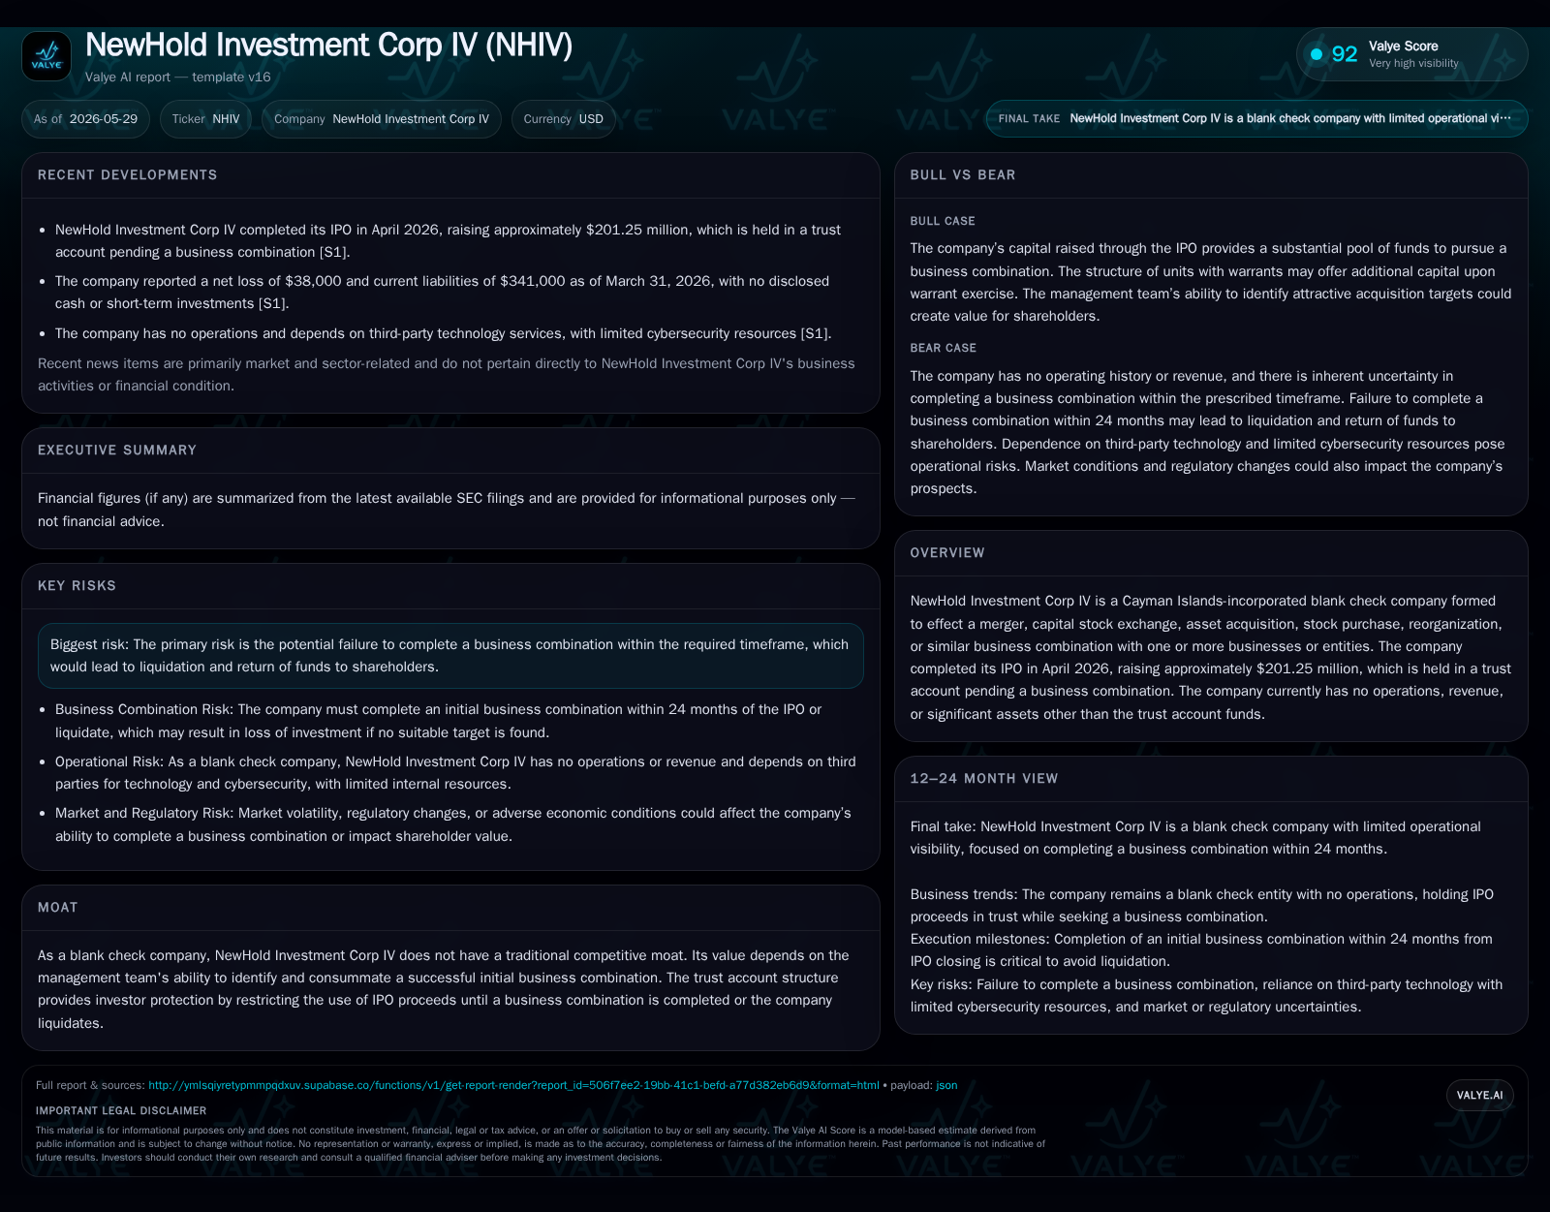Image resolution: width=1550 pixels, height=1212 pixels.
Task: Click the Valye Score 92 badge
Action: pyautogui.click(x=1411, y=54)
